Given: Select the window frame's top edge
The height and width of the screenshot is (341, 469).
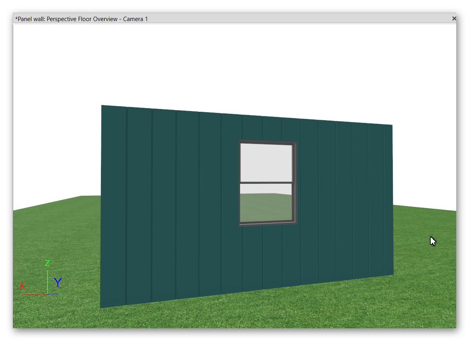Looking at the screenshot, I should coord(267,142).
